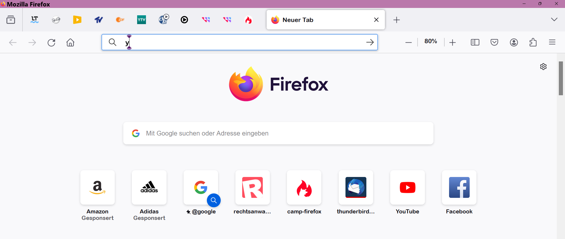Click the Google search field on page

click(278, 133)
